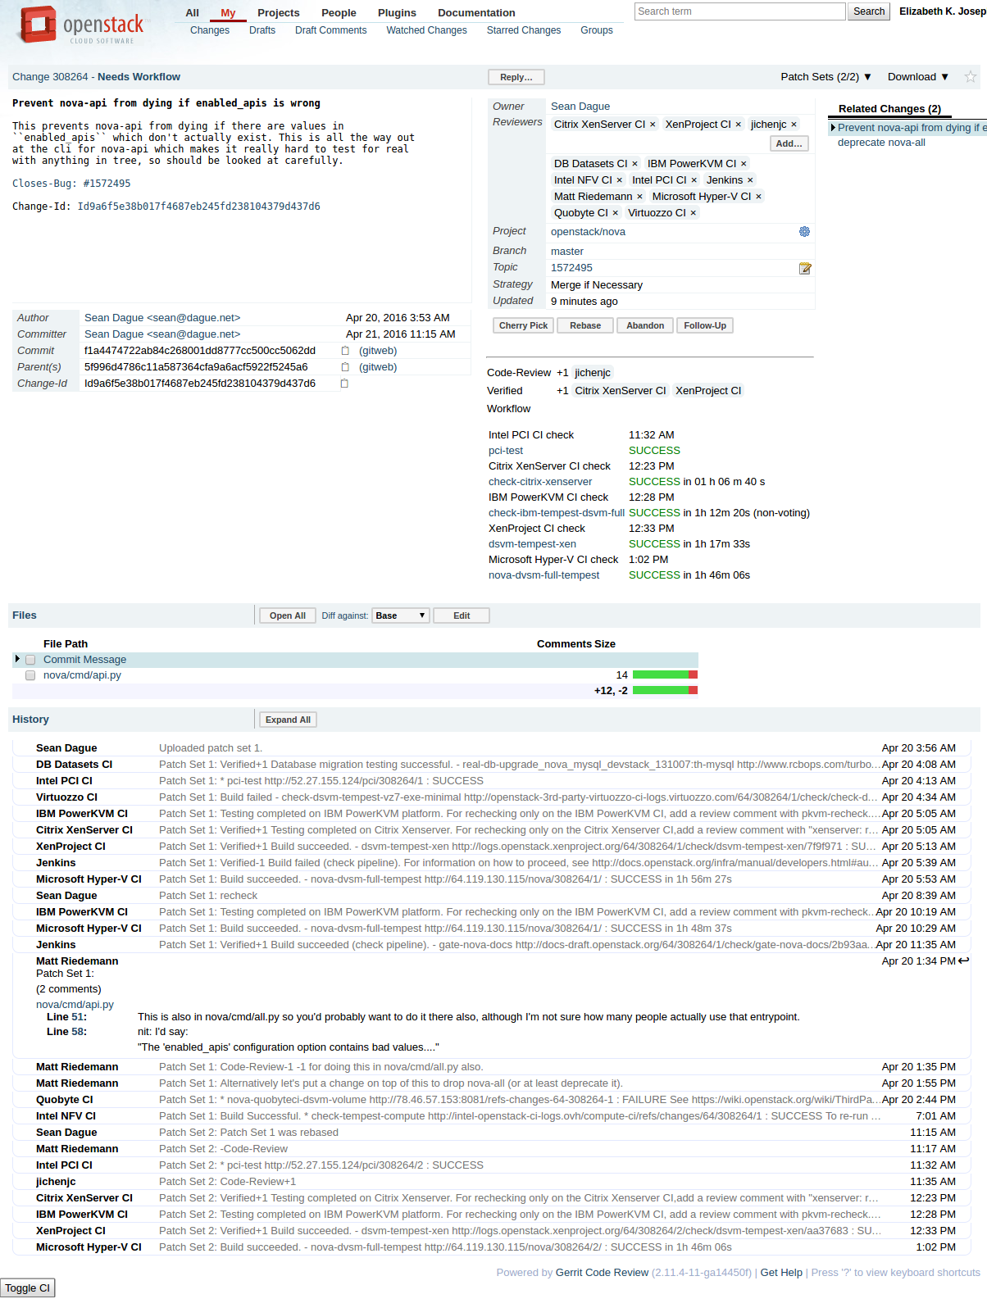
Task: Open the pci-test result link
Action: 506,451
